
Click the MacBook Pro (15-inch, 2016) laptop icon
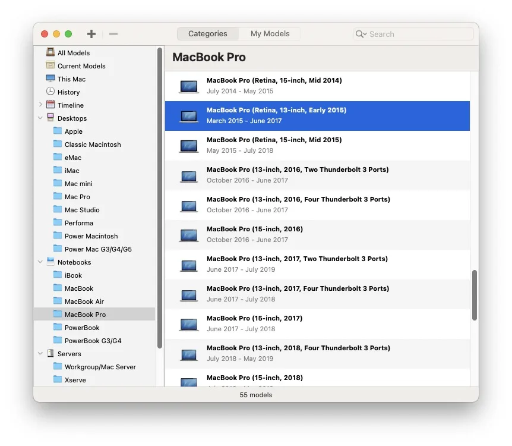(188, 235)
